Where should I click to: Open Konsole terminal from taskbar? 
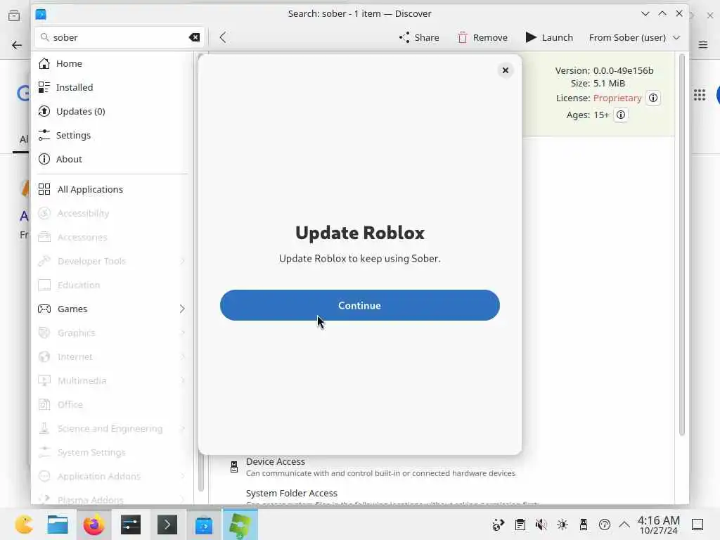pos(167,525)
